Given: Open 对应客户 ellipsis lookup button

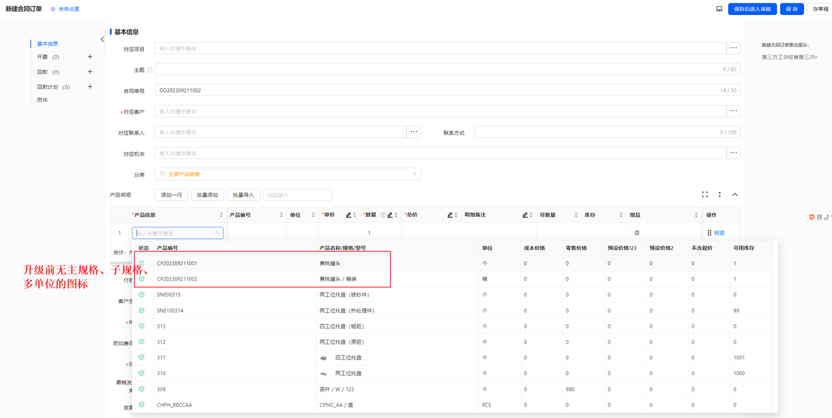Looking at the screenshot, I should pyautogui.click(x=733, y=111).
